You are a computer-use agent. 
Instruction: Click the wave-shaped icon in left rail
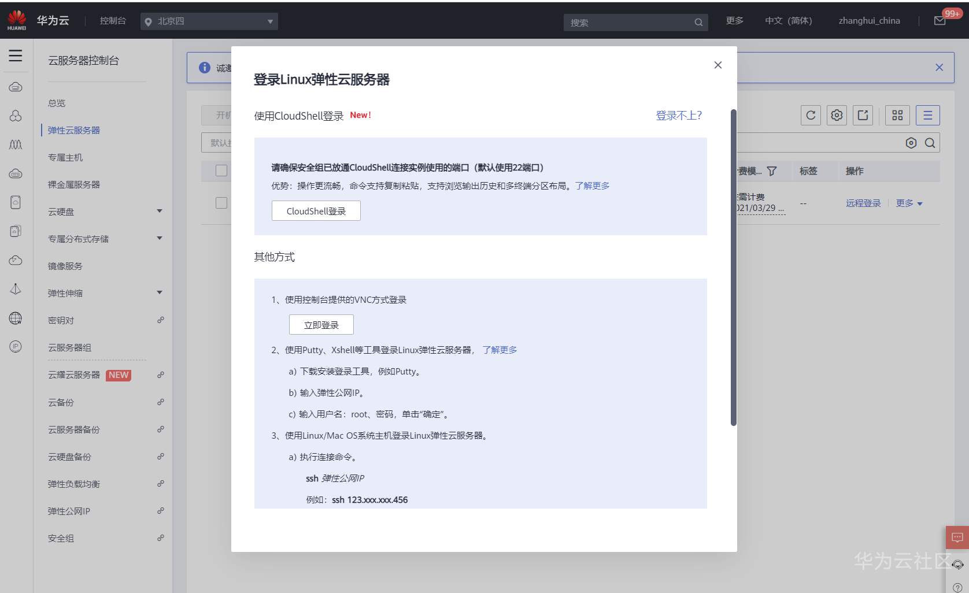coord(16,144)
